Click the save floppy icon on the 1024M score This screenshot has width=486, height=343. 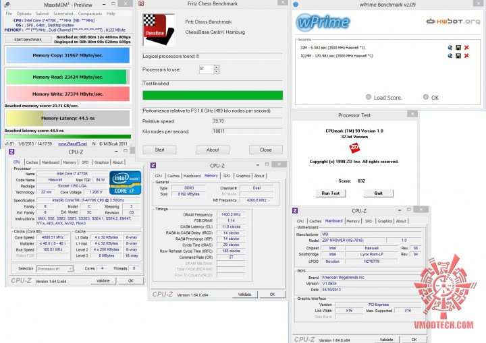[x=458, y=56]
